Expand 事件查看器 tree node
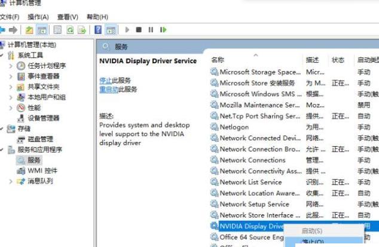379x247 pixels. coord(11,76)
